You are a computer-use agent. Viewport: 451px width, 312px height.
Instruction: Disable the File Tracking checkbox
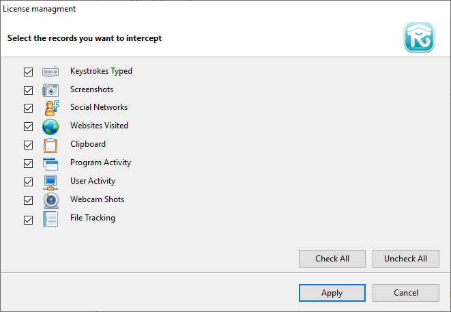pos(28,221)
